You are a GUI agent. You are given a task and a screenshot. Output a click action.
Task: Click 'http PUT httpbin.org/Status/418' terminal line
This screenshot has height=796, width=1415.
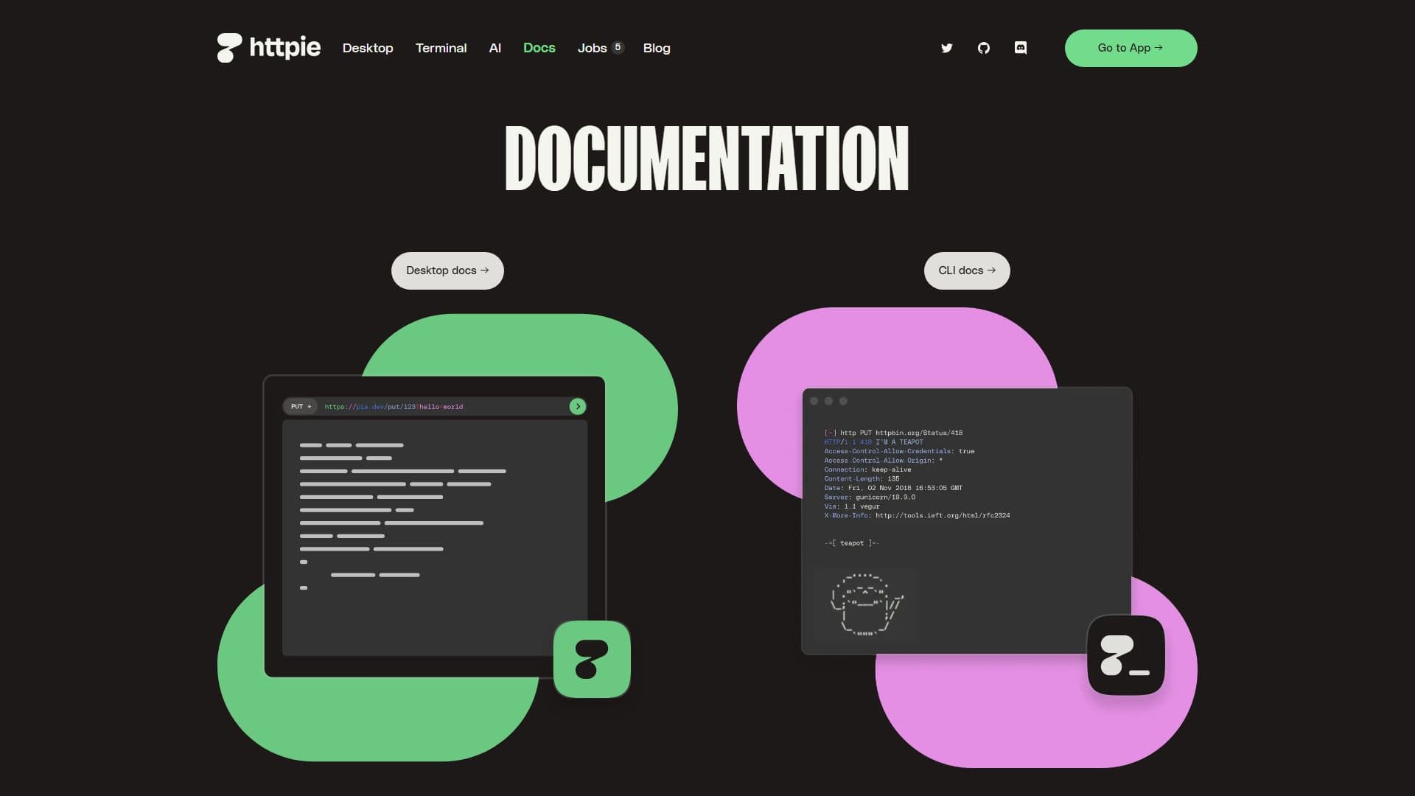[893, 433]
